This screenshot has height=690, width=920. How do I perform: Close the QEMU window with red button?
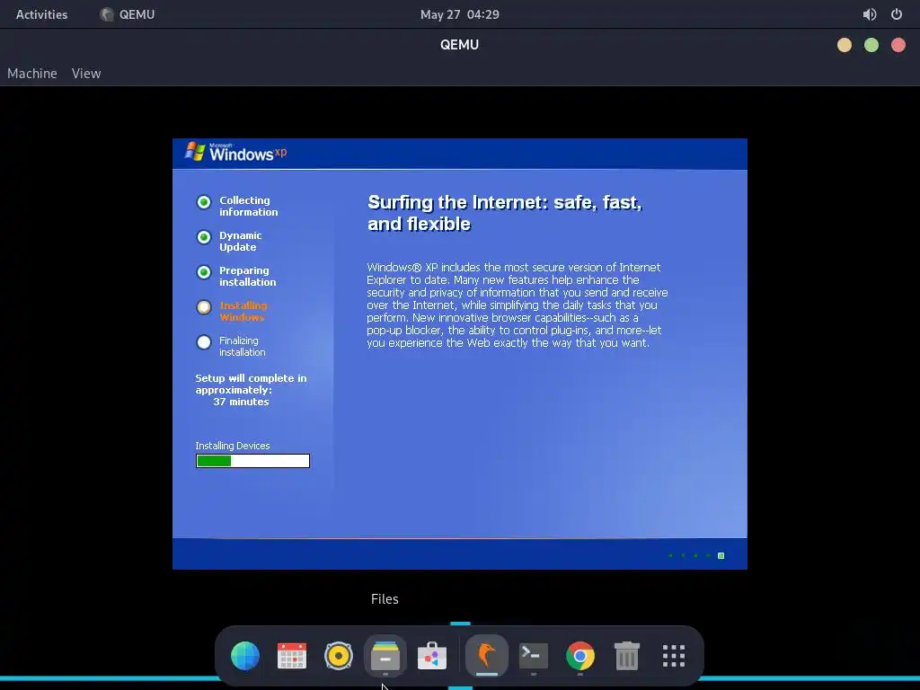point(898,45)
